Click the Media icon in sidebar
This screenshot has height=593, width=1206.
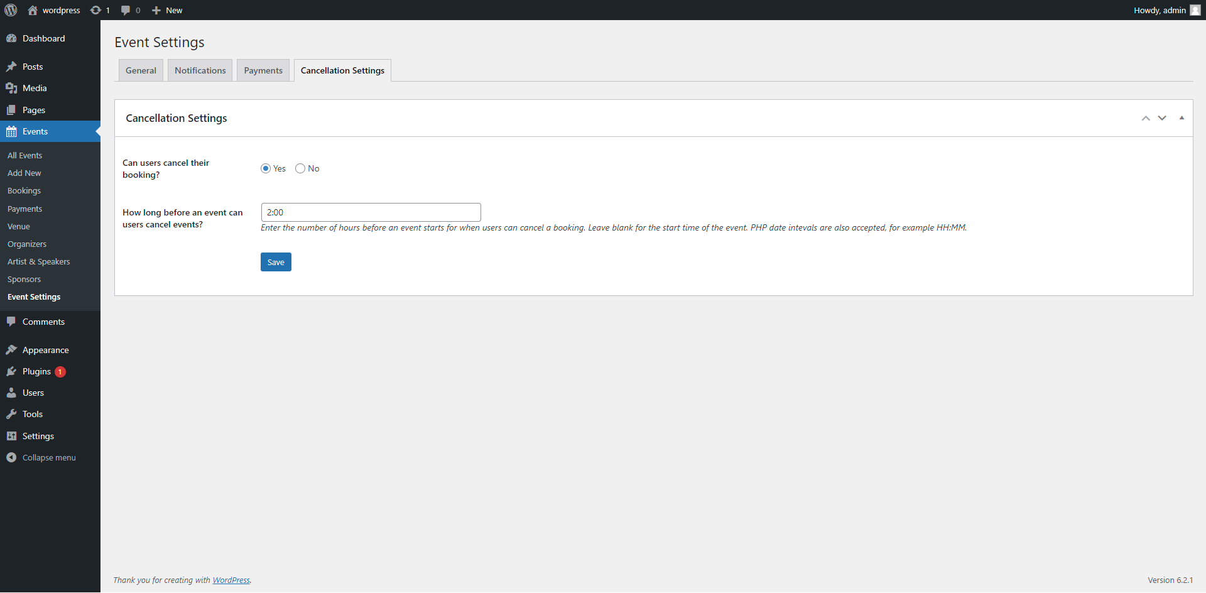point(11,88)
